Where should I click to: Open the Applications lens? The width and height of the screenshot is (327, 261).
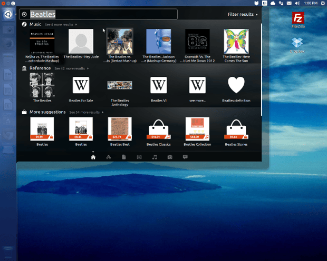108,157
